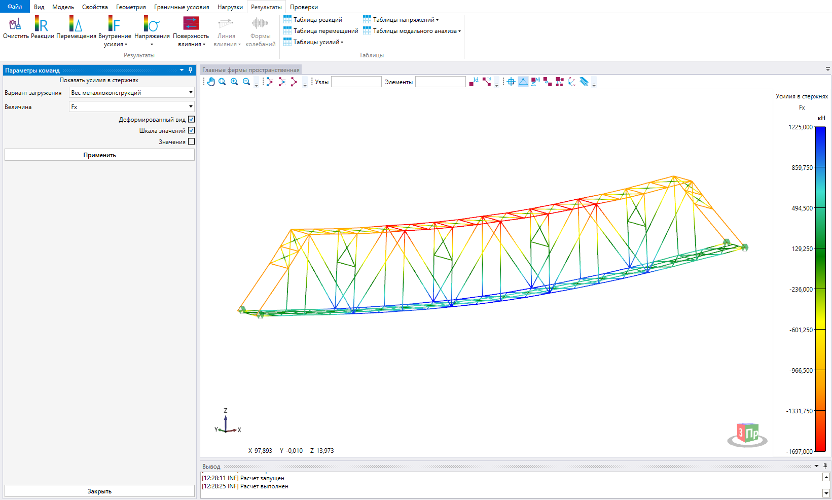Open Таблица реакций
The height and width of the screenshot is (500, 832).
click(313, 20)
